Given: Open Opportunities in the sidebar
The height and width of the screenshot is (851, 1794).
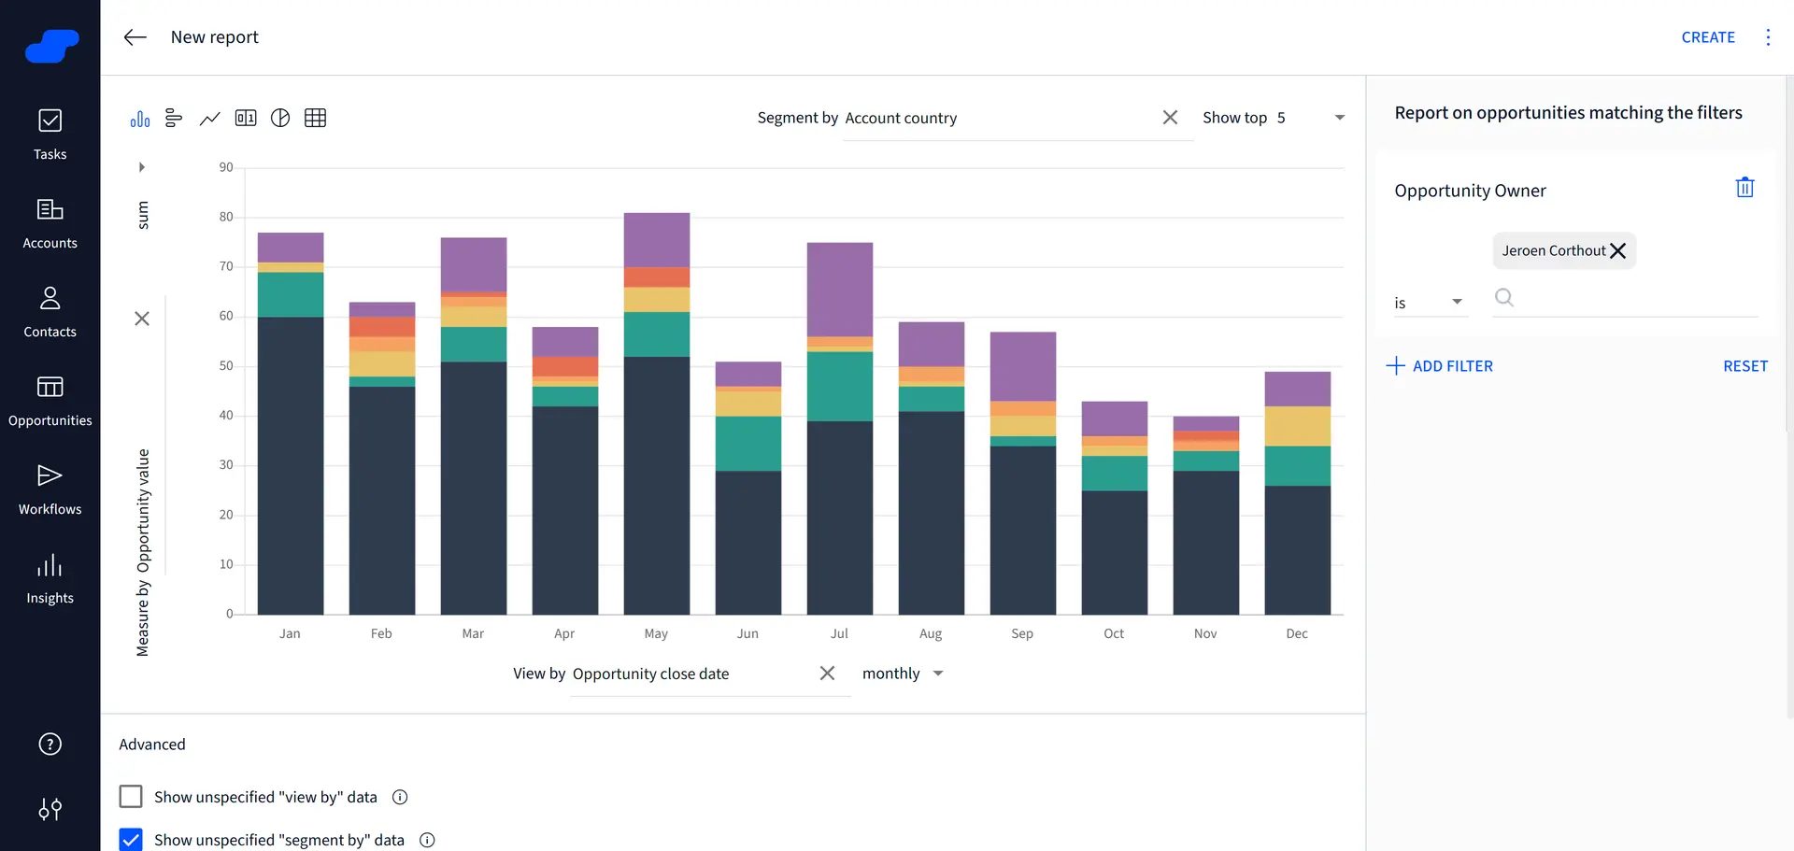Looking at the screenshot, I should 50,400.
